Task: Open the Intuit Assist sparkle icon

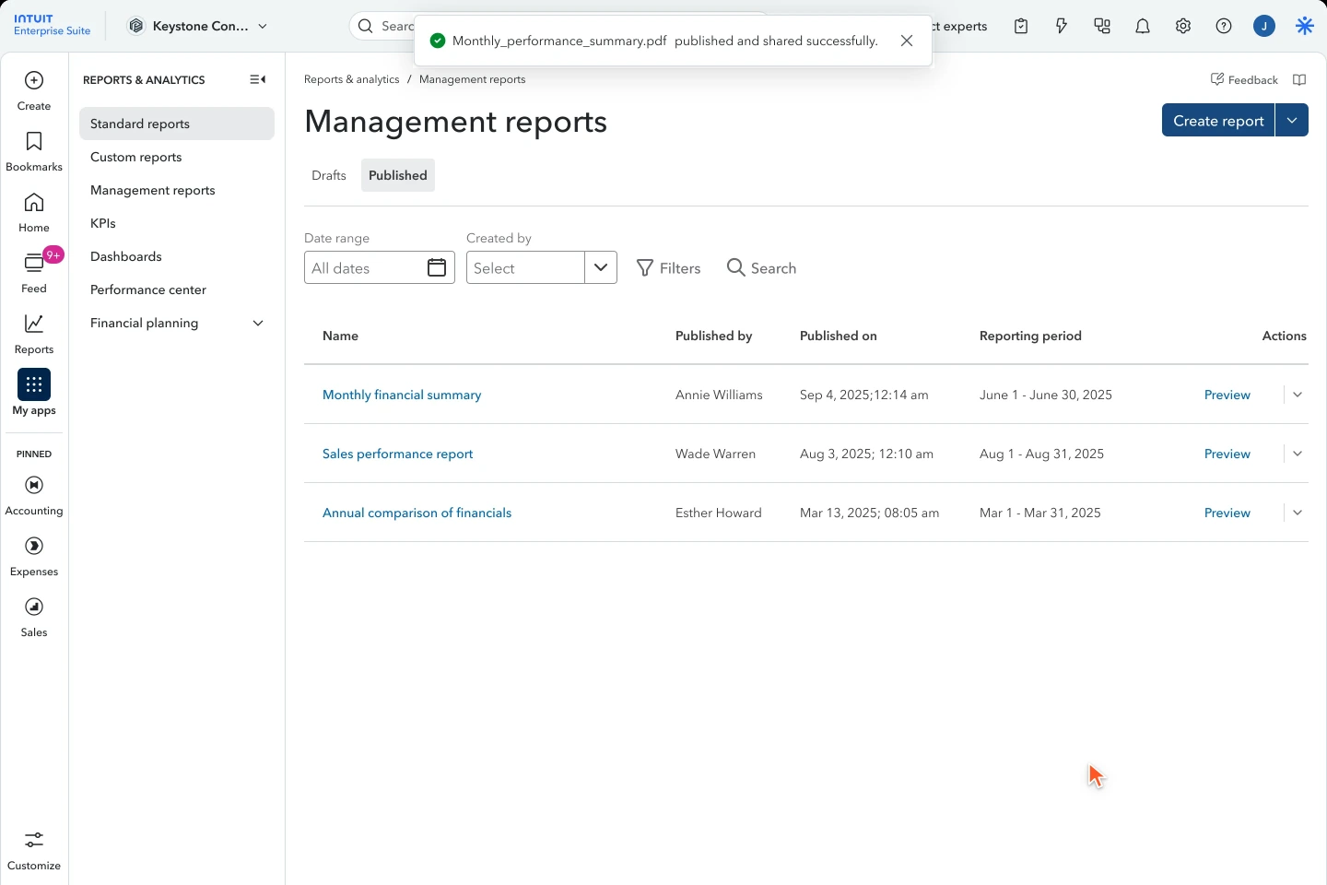Action: (1305, 27)
